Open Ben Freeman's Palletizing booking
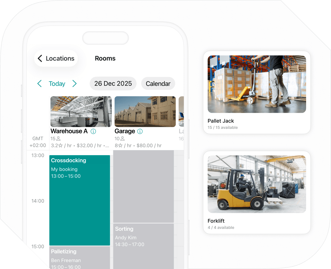331x269 pixels. pyautogui.click(x=80, y=257)
